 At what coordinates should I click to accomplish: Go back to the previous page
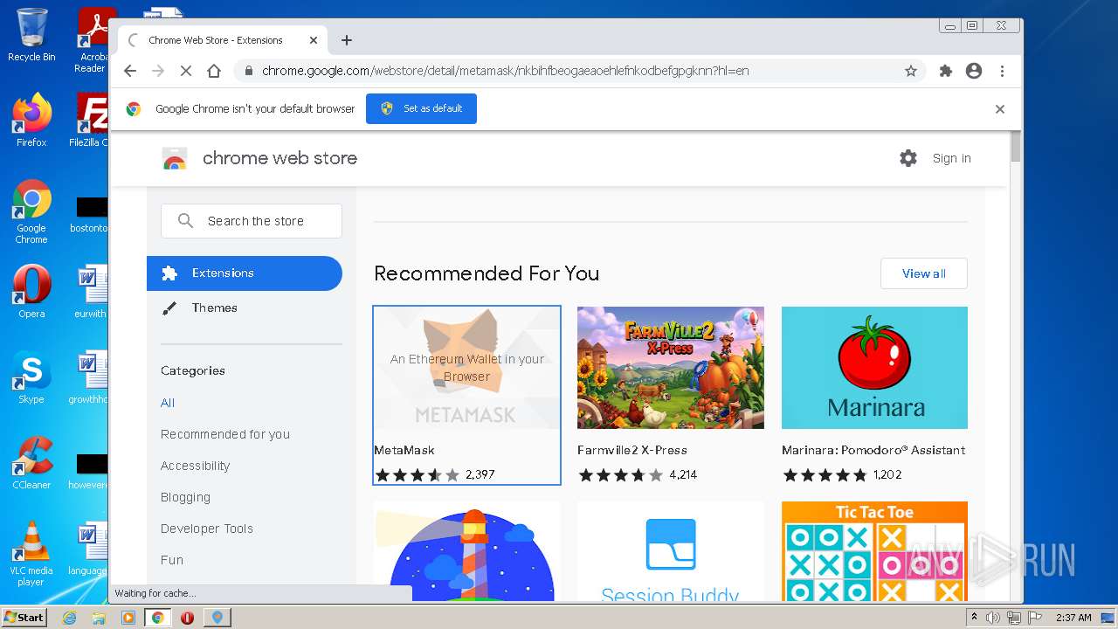pos(130,71)
